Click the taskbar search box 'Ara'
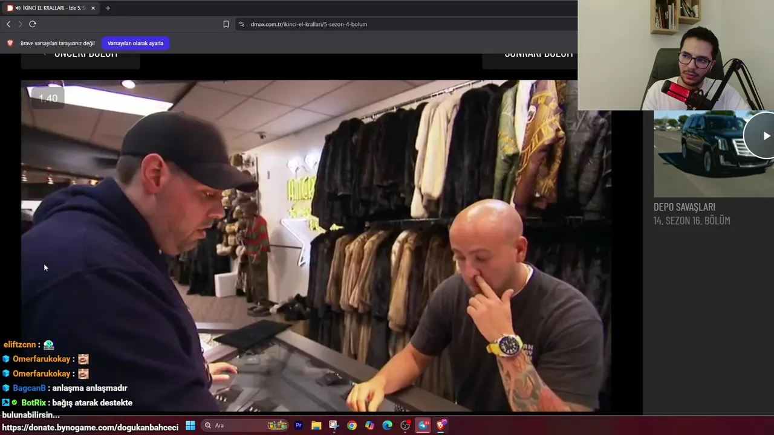This screenshot has height=435, width=774. (245, 425)
